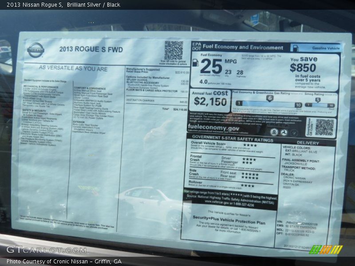Click the Nissan logo on the sticker
This screenshot has height=266, width=355.
36,50
